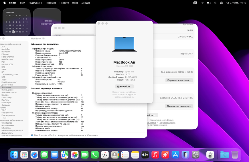Select Thunderbolt/USB4 in the sidebar

click(x=10, y=75)
